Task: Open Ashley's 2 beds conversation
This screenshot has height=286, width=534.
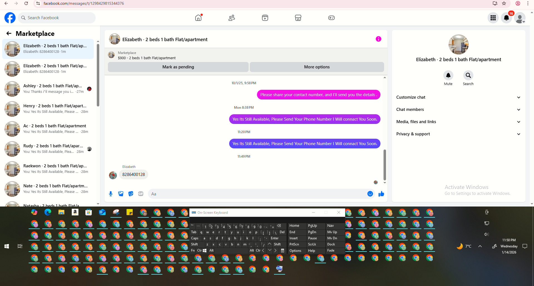Action: [x=48, y=89]
